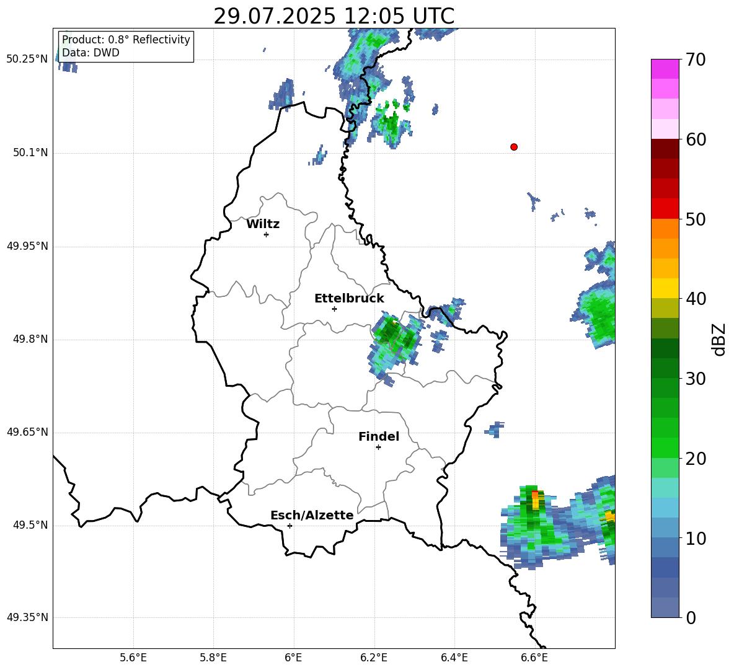Click the 30 value on the colorbar
Screen dimensions: 734x670
click(x=695, y=378)
